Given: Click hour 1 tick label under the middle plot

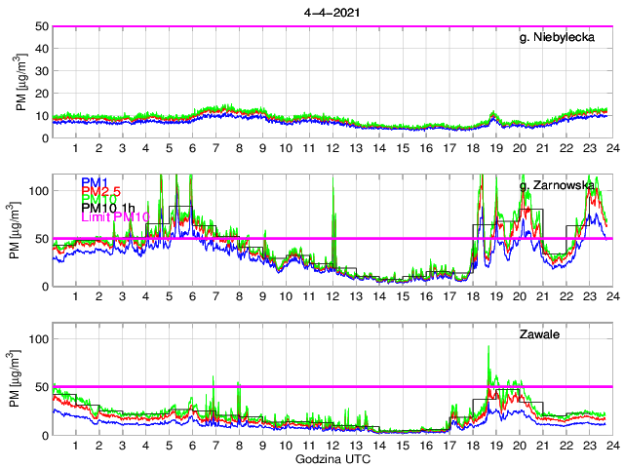Looking at the screenshot, I should point(76,296).
